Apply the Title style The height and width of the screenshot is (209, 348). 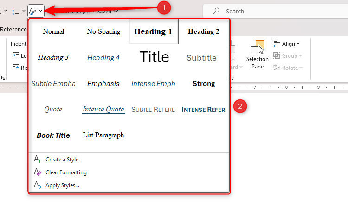154,57
